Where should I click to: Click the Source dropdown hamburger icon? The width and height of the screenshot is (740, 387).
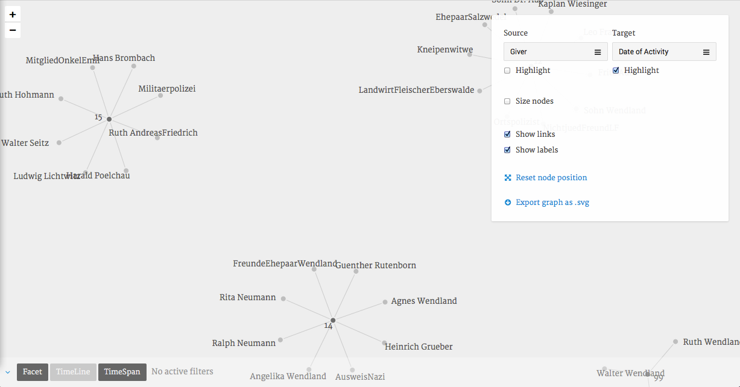pos(598,52)
